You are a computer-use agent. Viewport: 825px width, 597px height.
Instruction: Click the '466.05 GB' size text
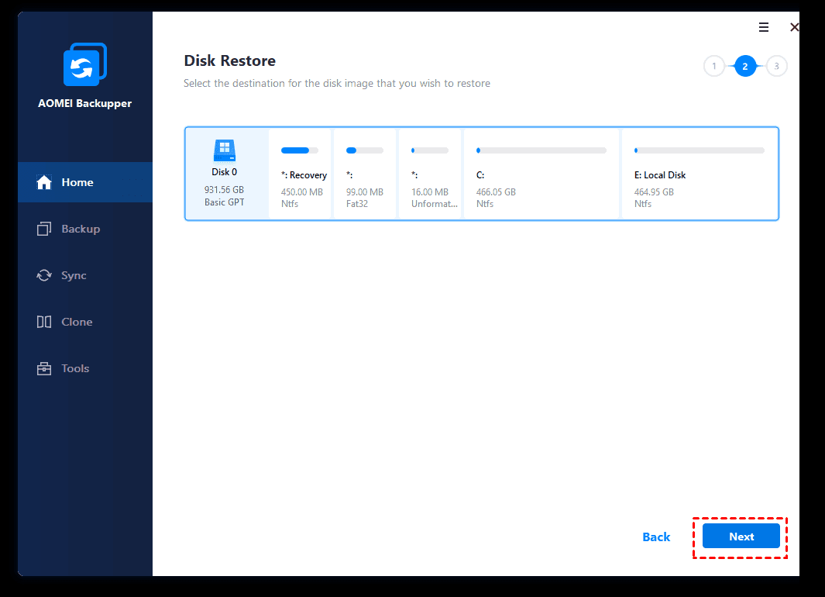[496, 192]
